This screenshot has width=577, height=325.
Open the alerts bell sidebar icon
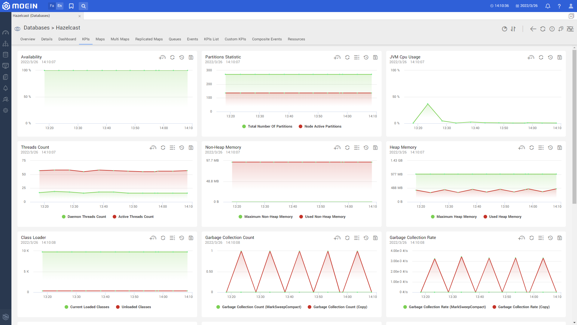[5, 88]
